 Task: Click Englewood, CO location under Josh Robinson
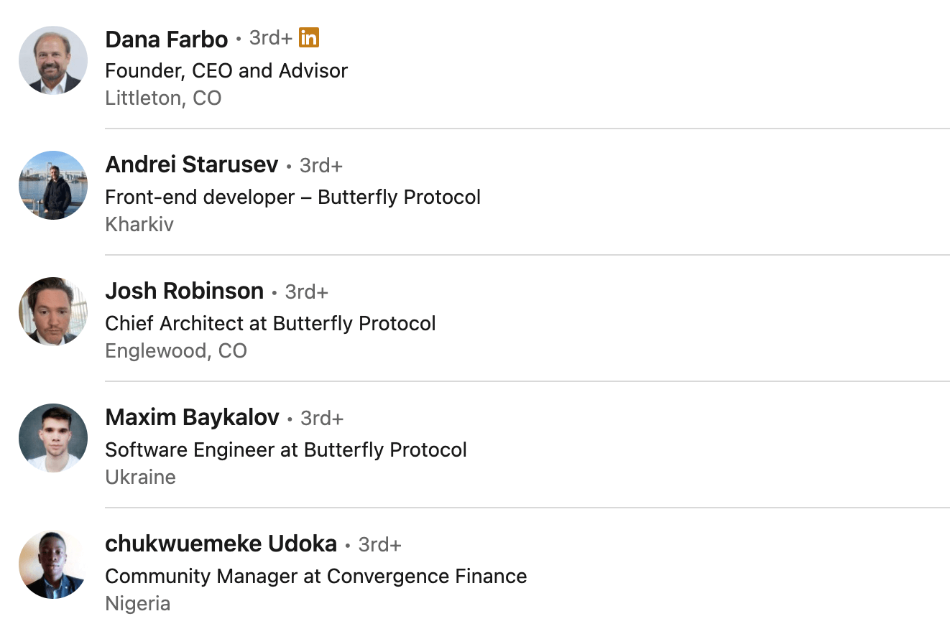(176, 350)
